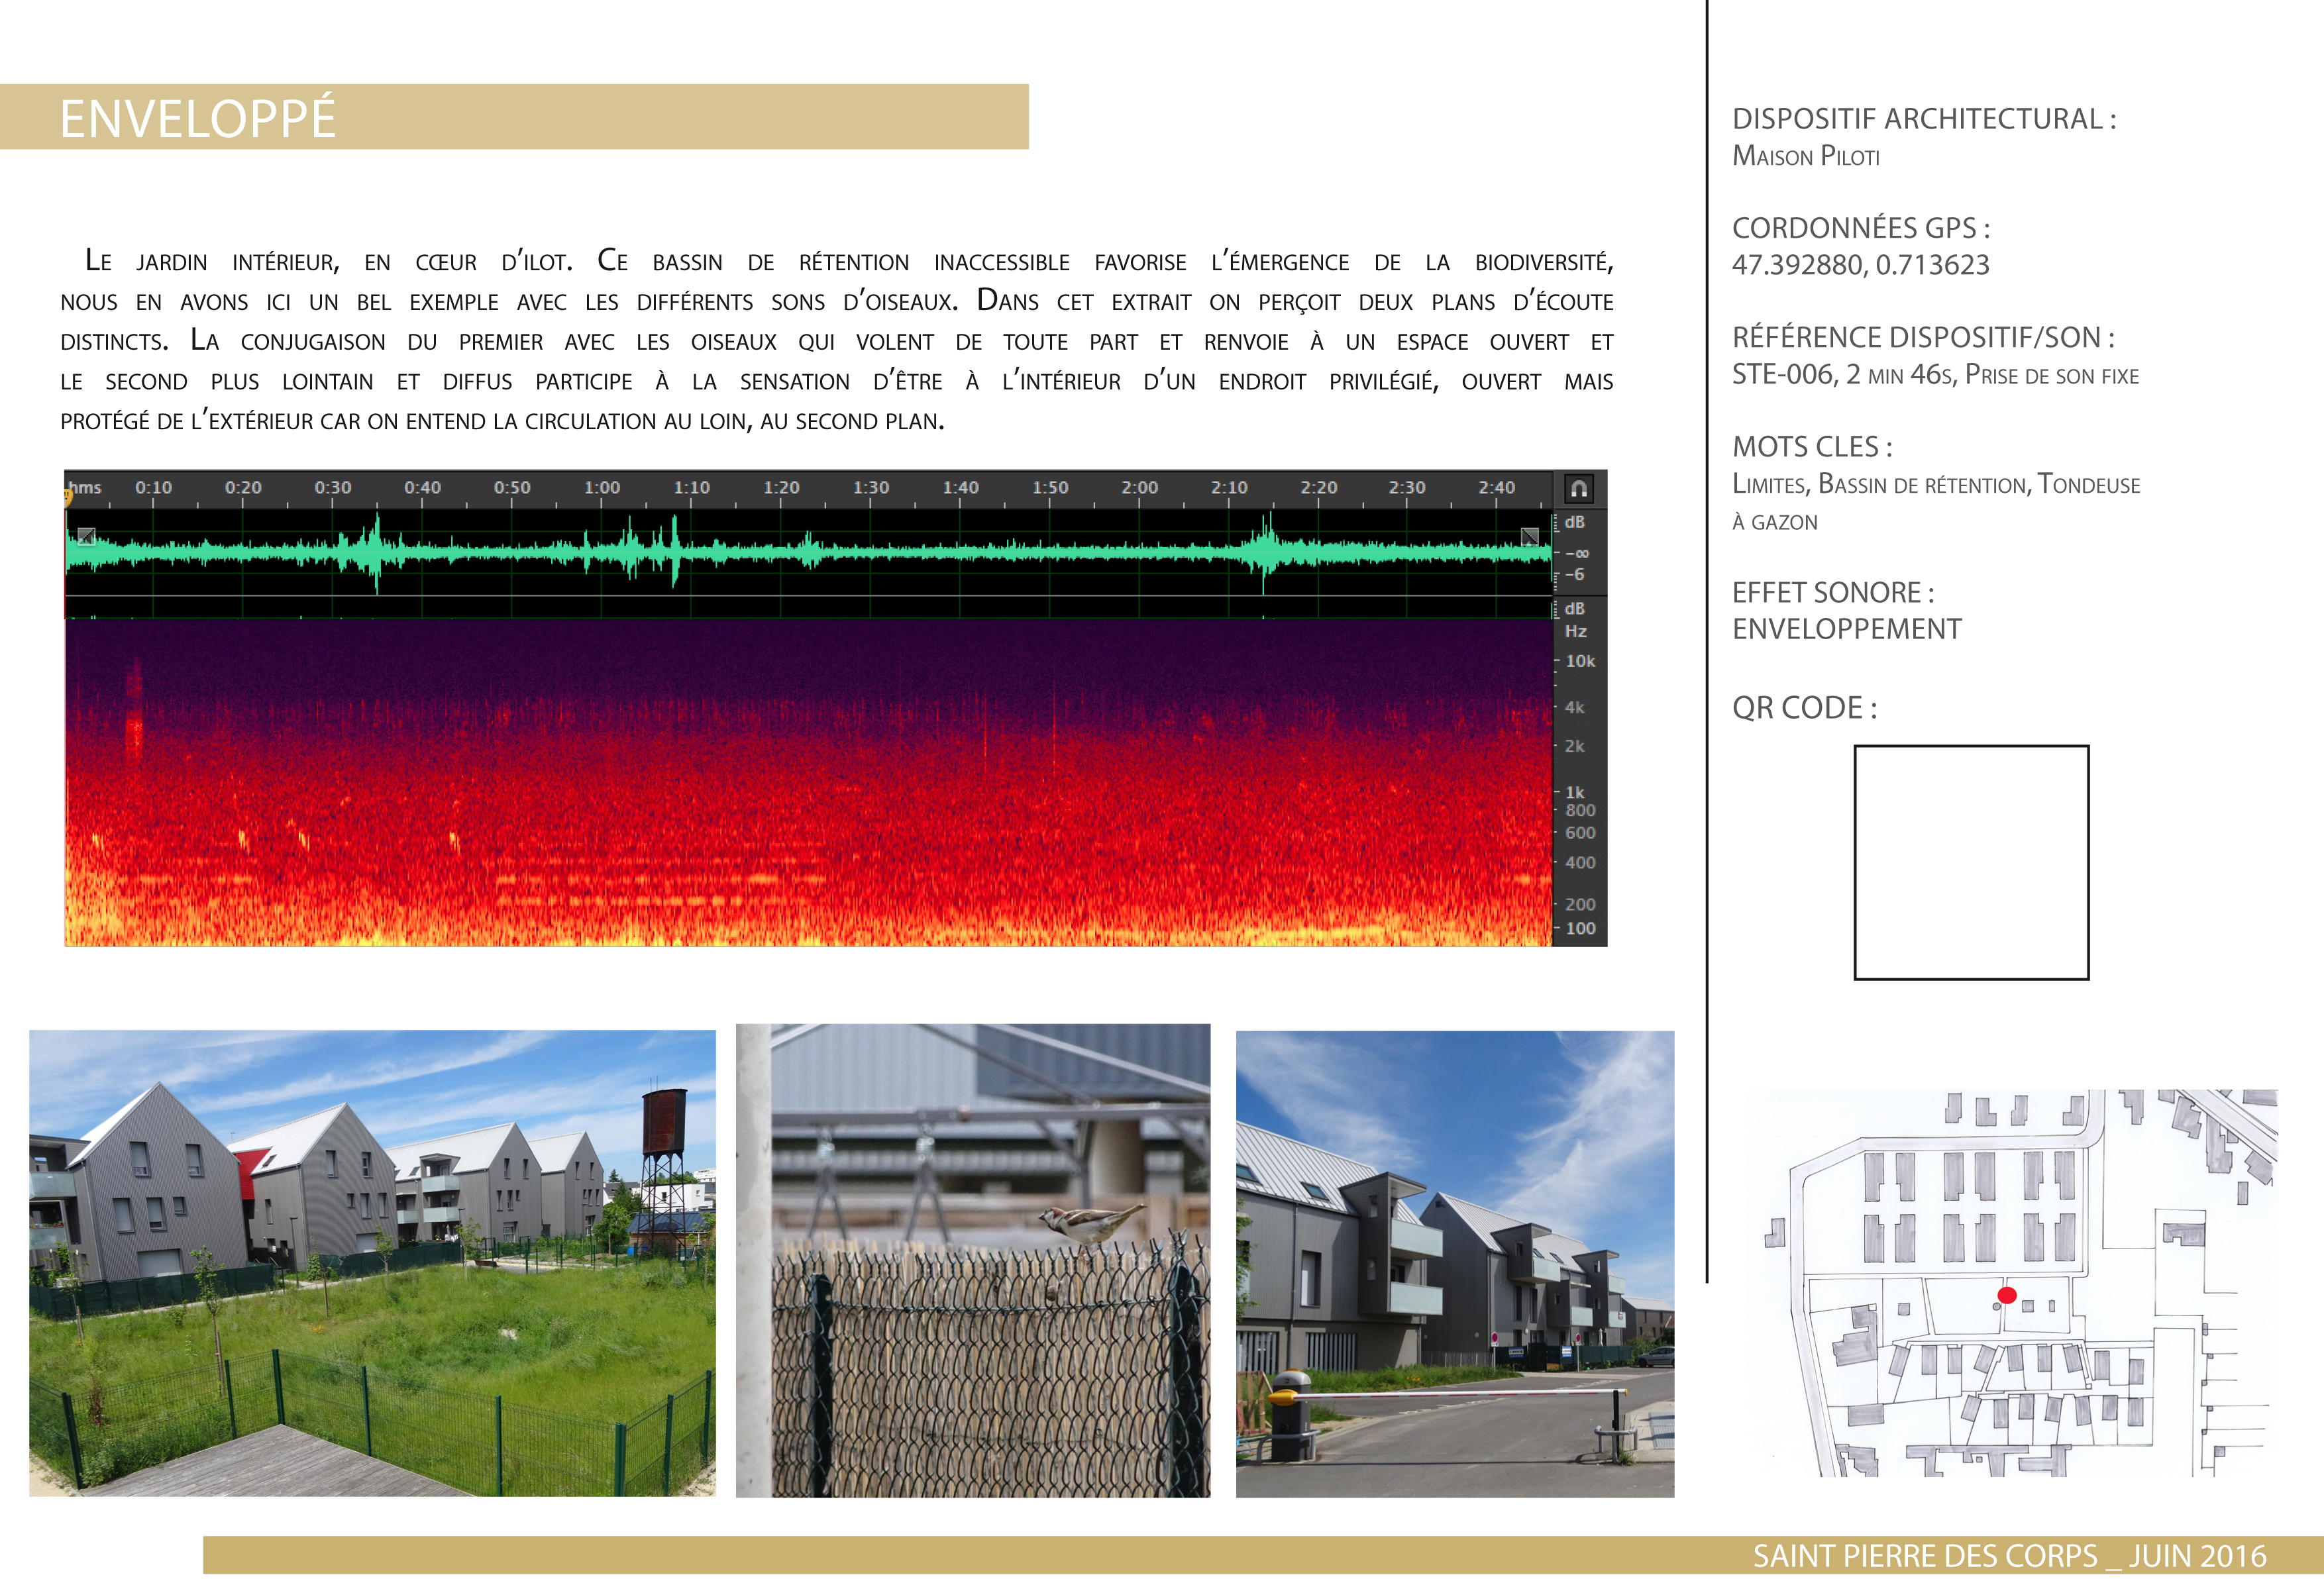
Task: Click the 'RÉFÉRENCE DISPOSITIF/SON :' heading
Action: click(x=1923, y=337)
